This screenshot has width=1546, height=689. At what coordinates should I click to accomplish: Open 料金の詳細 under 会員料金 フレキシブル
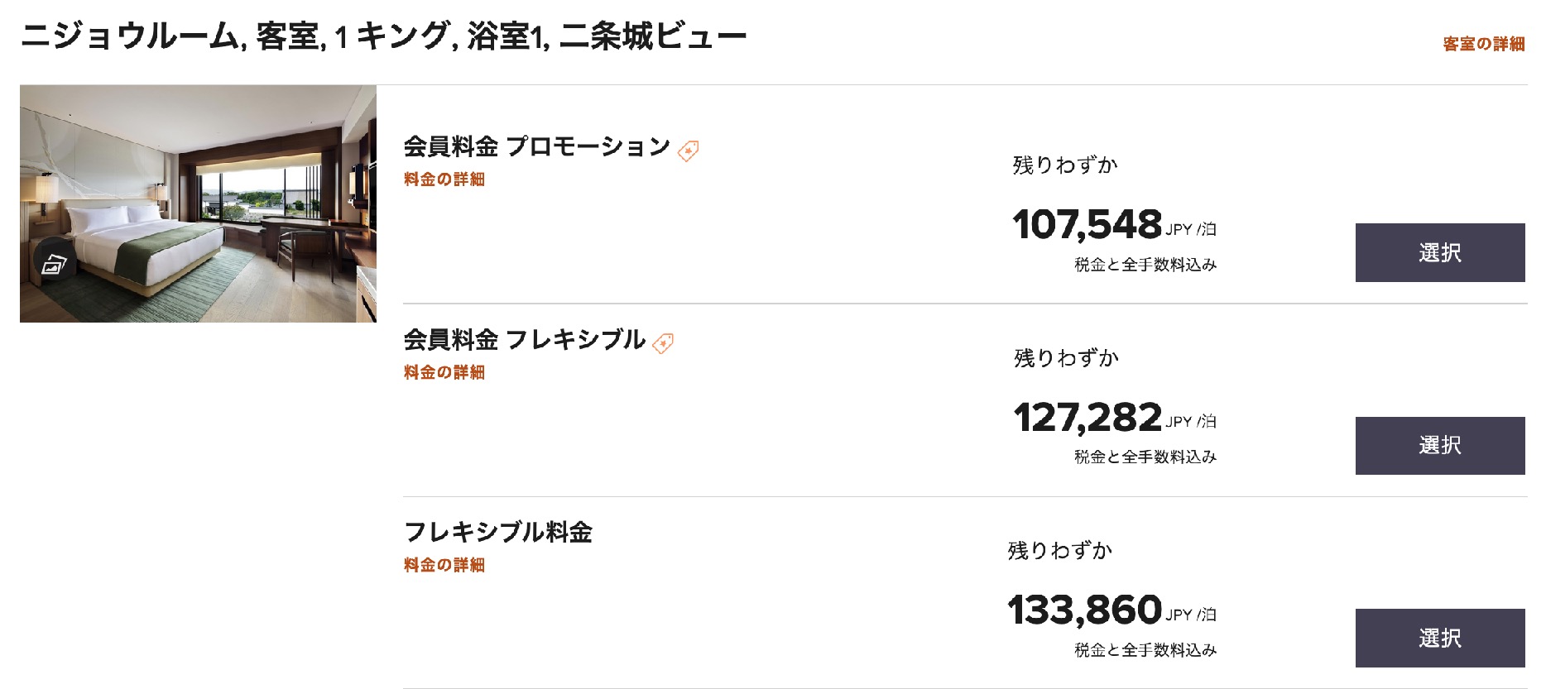[444, 373]
